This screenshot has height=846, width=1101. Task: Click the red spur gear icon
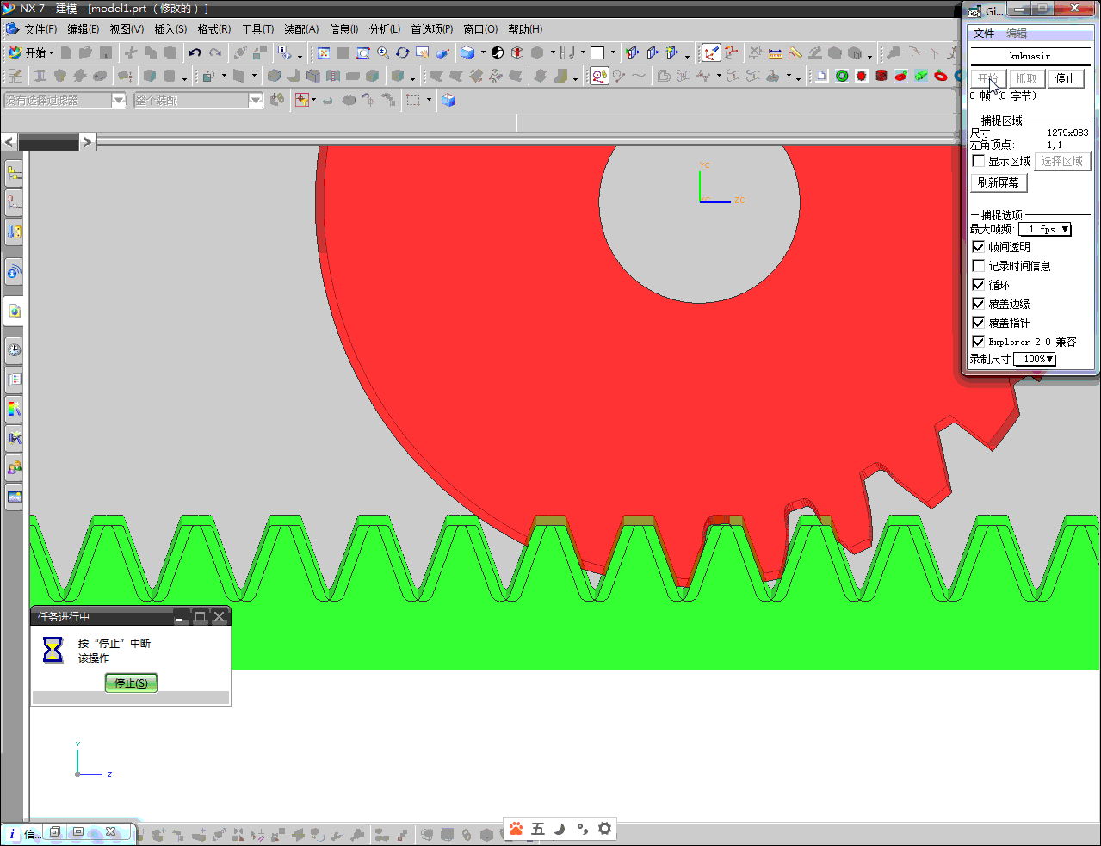click(x=862, y=76)
